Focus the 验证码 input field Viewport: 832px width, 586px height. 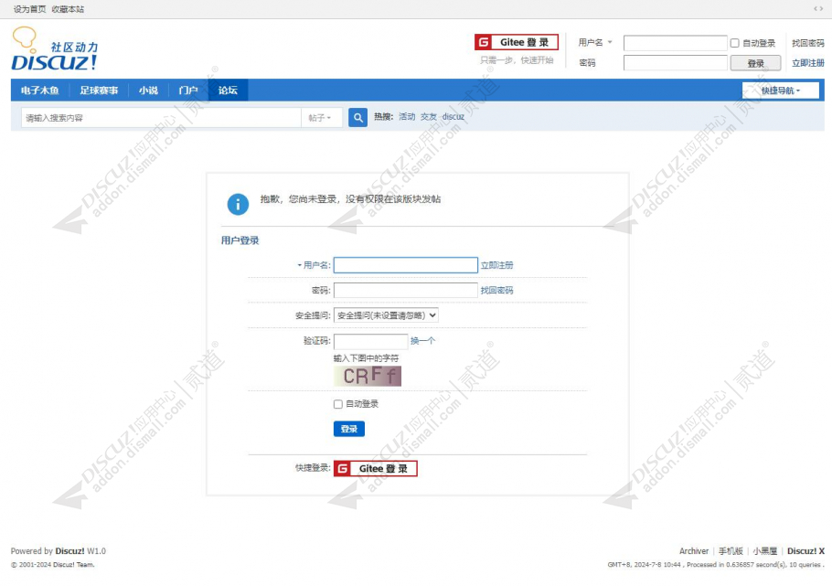370,341
